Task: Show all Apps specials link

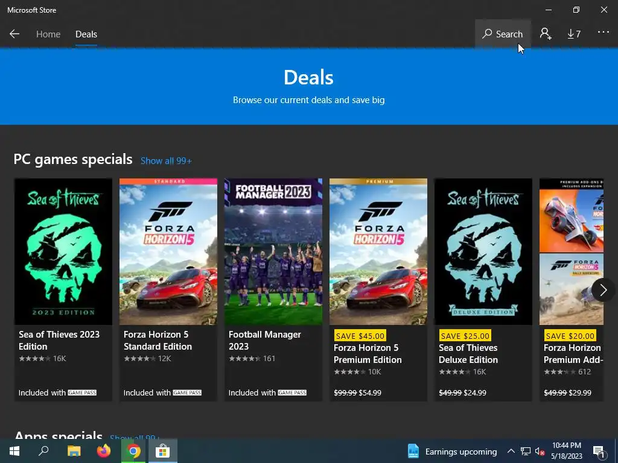Action: pyautogui.click(x=135, y=436)
